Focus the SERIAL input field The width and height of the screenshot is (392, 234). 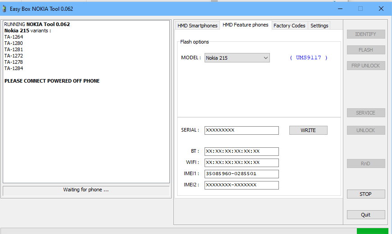click(242, 130)
